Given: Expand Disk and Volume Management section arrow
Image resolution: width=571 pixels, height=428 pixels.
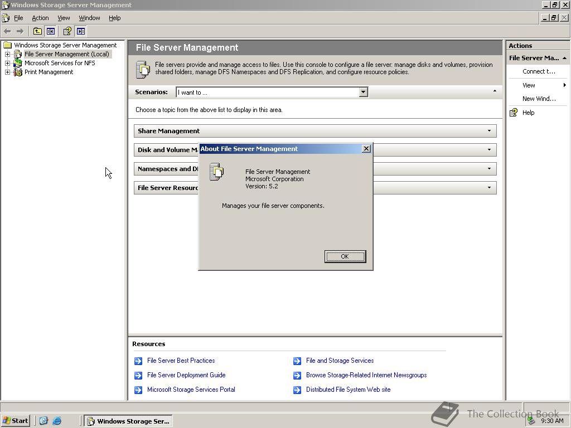Looking at the screenshot, I should click(x=489, y=149).
